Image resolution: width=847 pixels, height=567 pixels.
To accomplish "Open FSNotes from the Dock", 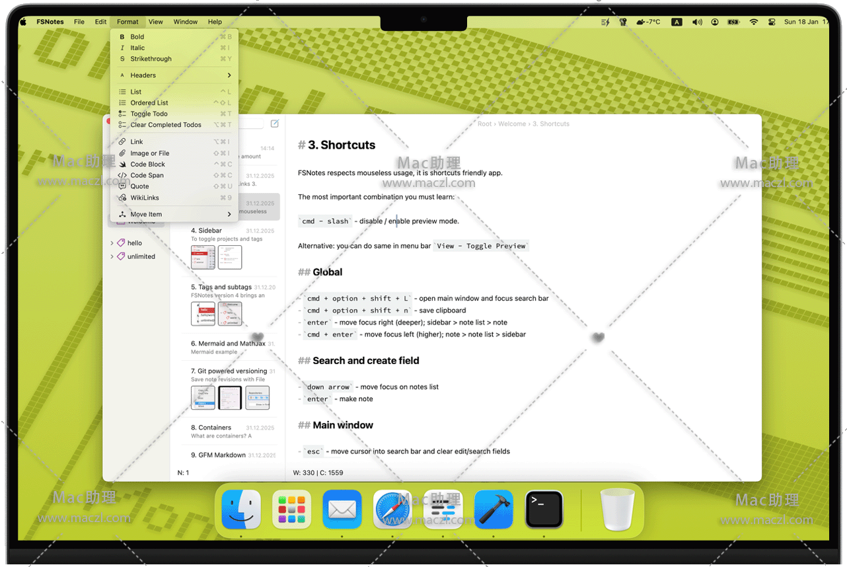I will tap(443, 510).
